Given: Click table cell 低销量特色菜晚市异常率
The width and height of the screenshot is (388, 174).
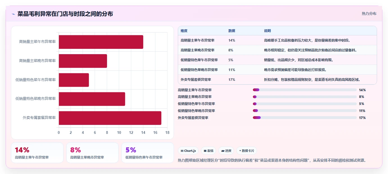Looking at the screenshot, I should pyautogui.click(x=199, y=70).
